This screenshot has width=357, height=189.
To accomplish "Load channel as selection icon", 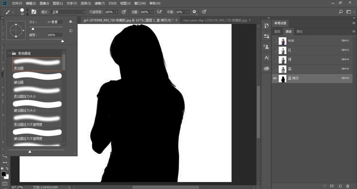I will point(324,186).
